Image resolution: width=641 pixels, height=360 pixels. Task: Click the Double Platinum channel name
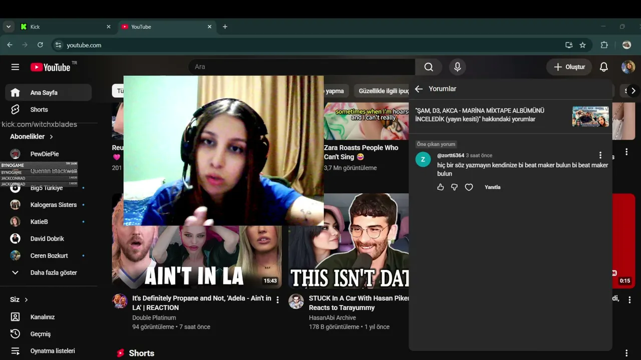[x=154, y=318]
